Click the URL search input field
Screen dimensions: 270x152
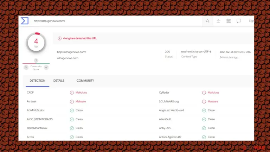point(117,21)
